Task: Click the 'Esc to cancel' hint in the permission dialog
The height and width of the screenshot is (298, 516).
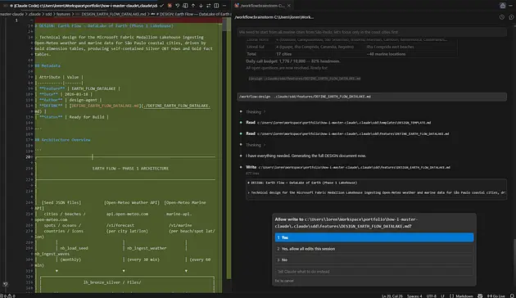Action: pos(284,281)
